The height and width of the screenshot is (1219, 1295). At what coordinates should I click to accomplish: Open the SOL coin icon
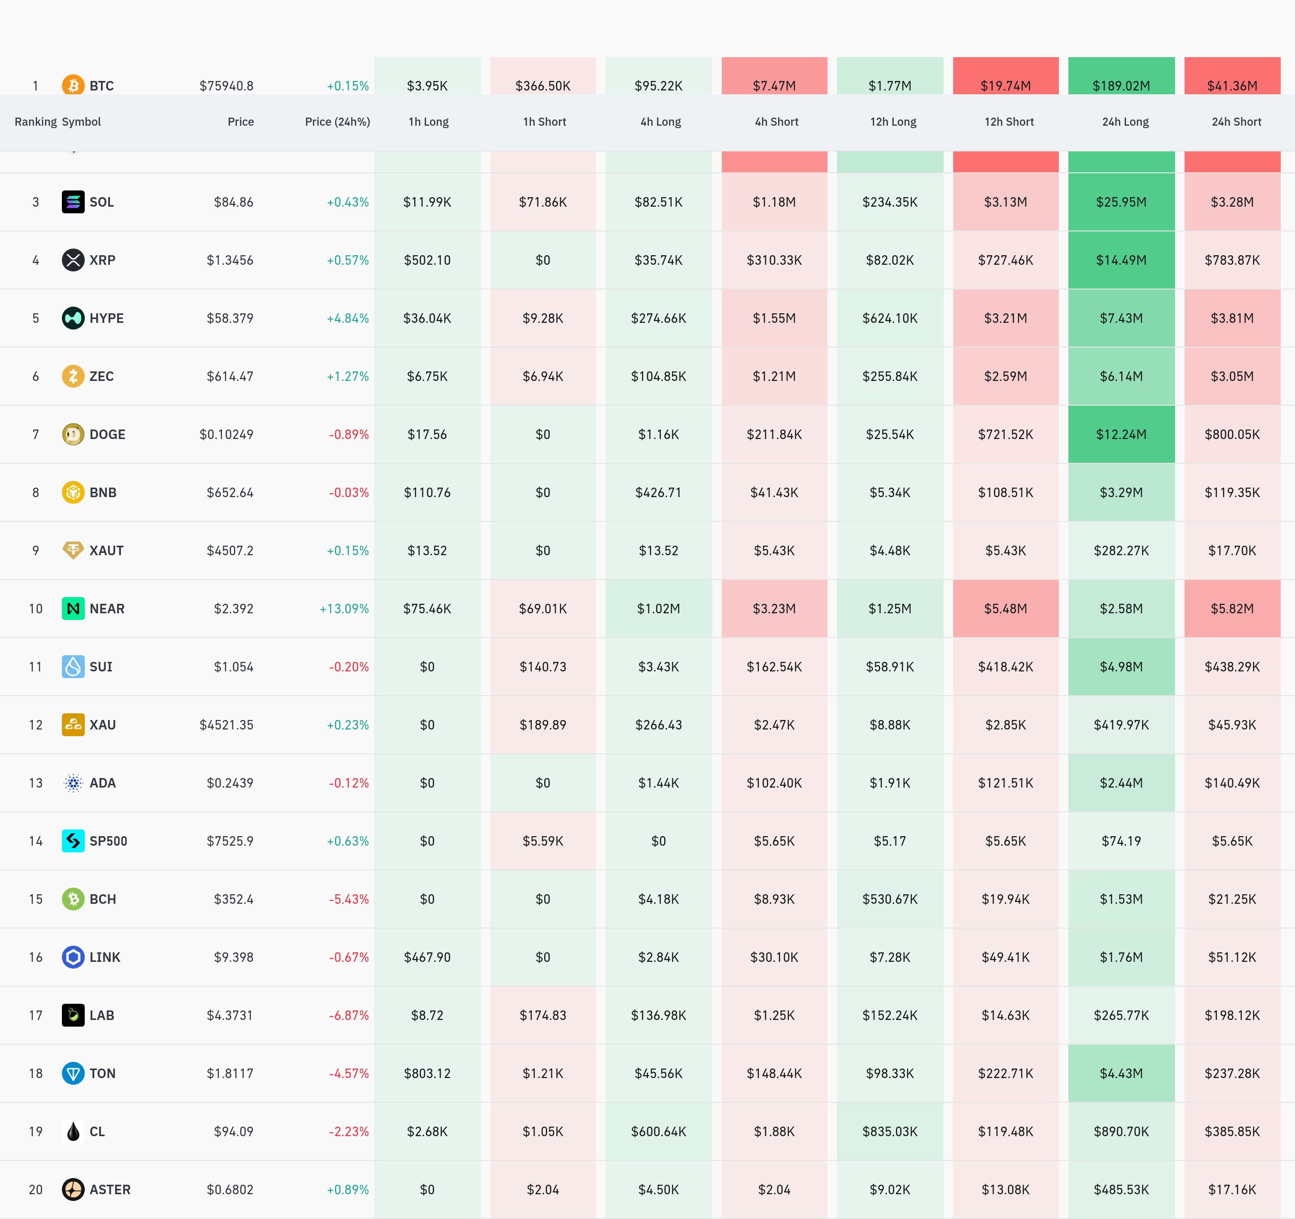[x=73, y=202]
